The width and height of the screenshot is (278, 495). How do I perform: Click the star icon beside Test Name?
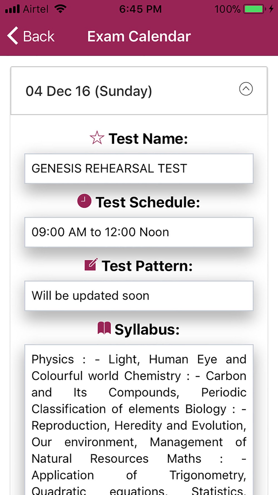click(97, 138)
